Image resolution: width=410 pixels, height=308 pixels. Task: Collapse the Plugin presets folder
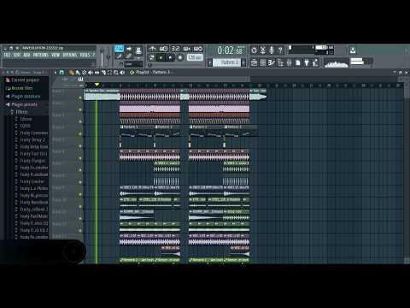(22, 104)
